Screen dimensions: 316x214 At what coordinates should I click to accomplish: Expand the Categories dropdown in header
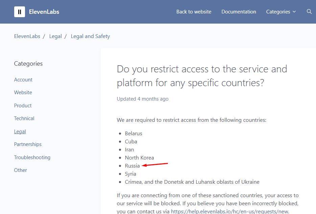pos(281,12)
